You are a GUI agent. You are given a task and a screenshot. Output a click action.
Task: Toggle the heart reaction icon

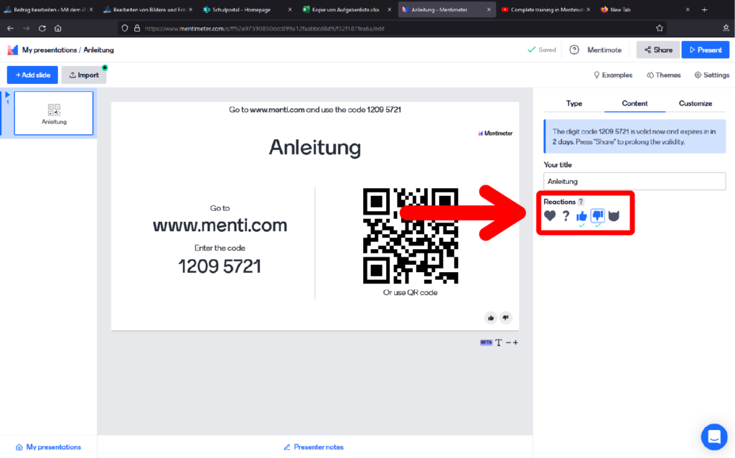pos(550,215)
